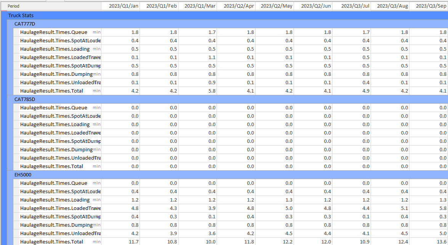Select the 2023/Q1/Jan column header
Image resolution: width=448 pixels, height=245 pixels.
(120, 6)
